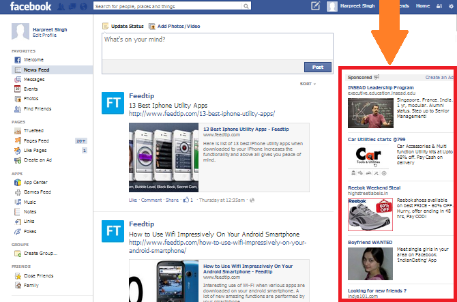Open Notes app icon
This screenshot has height=302, width=457.
point(18,212)
